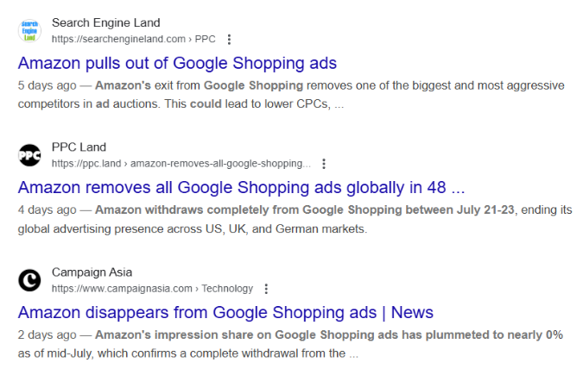Open "Amazon removes all Google Shopping ads globally" result

[241, 187]
